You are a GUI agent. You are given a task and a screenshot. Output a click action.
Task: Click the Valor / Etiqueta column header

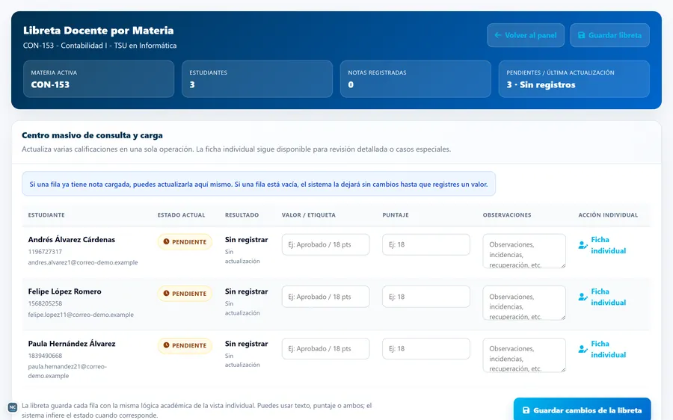(x=309, y=215)
